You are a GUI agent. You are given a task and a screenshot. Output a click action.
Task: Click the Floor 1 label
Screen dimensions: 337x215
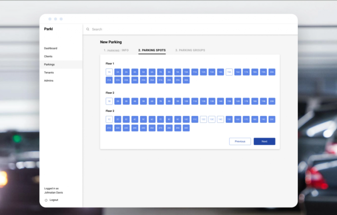click(110, 63)
